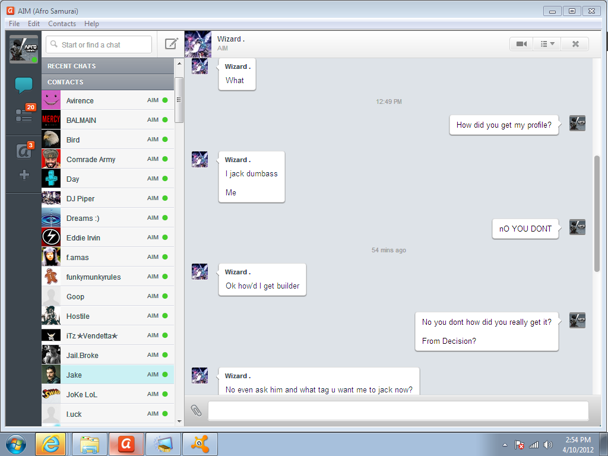The image size is (608, 456).
Task: Open the AIM mentions icon with 3 badge
Action: (x=24, y=151)
